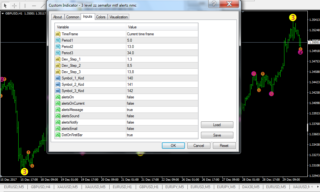The image size is (320, 192).
Task: Open the About tab
Action: tap(58, 17)
